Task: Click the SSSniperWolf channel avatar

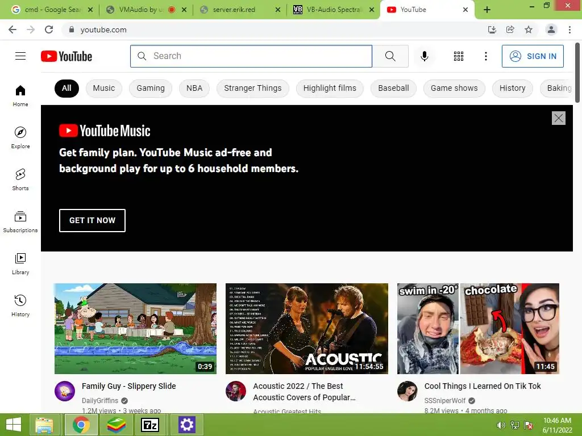Action: (407, 391)
